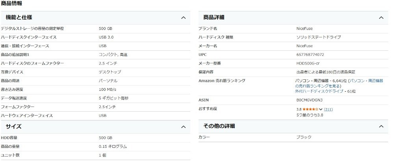
Task: Select the 0.15 キログラム weight value
Action: [113, 147]
